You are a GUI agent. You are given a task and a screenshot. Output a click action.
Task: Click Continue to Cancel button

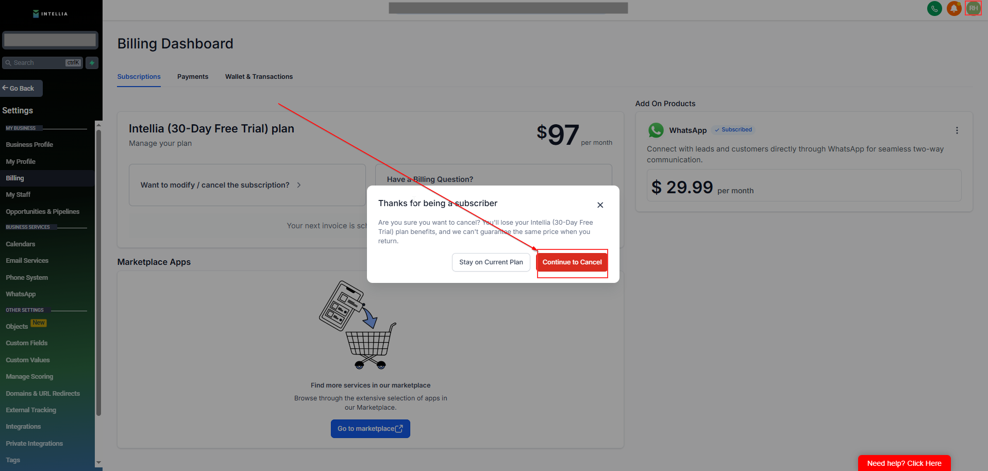(572, 262)
